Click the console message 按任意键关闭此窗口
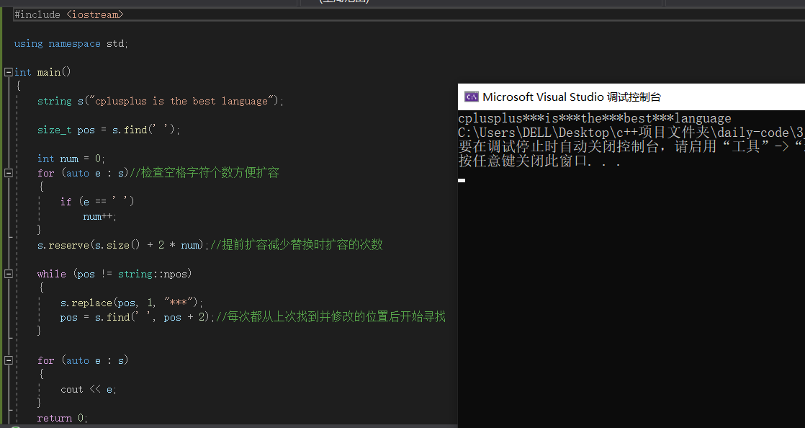 [x=539, y=161]
